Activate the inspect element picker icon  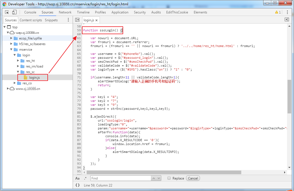(x=7, y=12)
